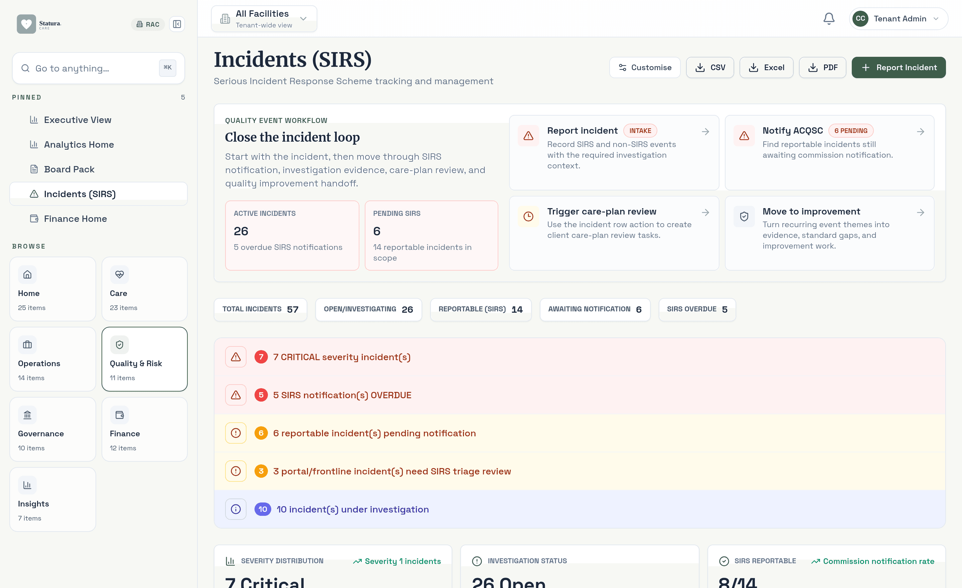962x588 pixels.
Task: Click the CC user avatar
Action: coord(860,18)
